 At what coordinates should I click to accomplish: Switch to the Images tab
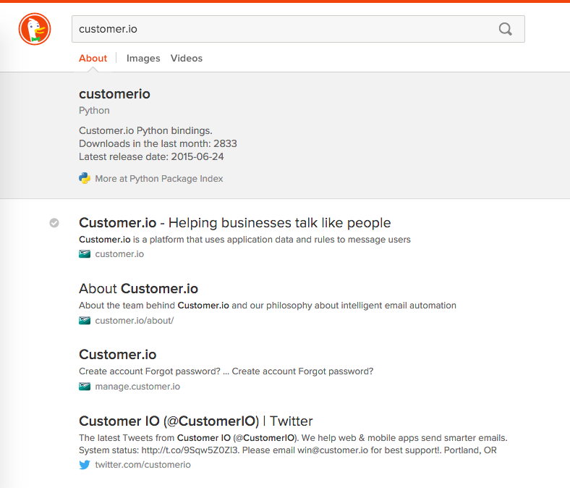[143, 58]
